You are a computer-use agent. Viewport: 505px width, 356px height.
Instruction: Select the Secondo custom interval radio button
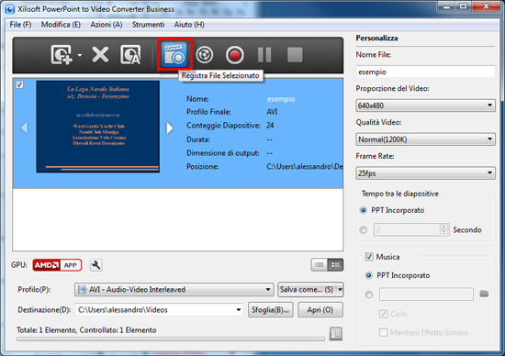pos(364,230)
